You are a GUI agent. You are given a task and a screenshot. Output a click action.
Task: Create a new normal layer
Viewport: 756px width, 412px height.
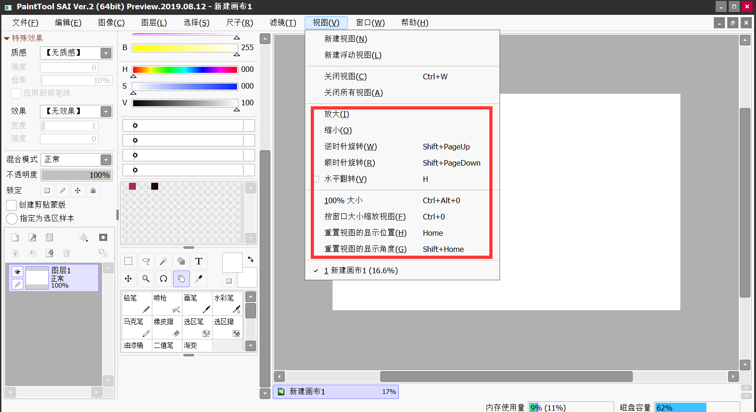pos(15,238)
